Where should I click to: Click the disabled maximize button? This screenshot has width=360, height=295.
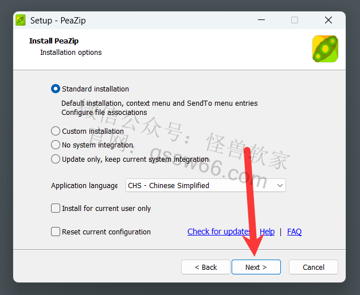click(x=295, y=20)
